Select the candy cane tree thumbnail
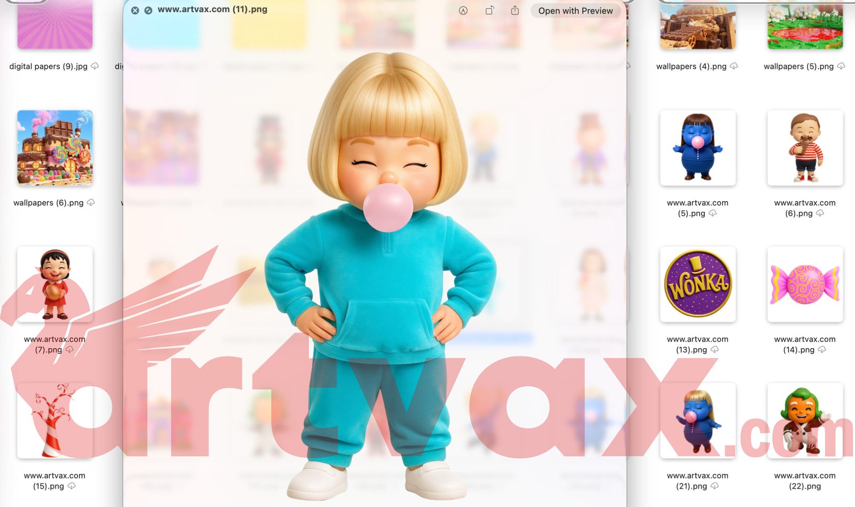The image size is (855, 507). 55,420
